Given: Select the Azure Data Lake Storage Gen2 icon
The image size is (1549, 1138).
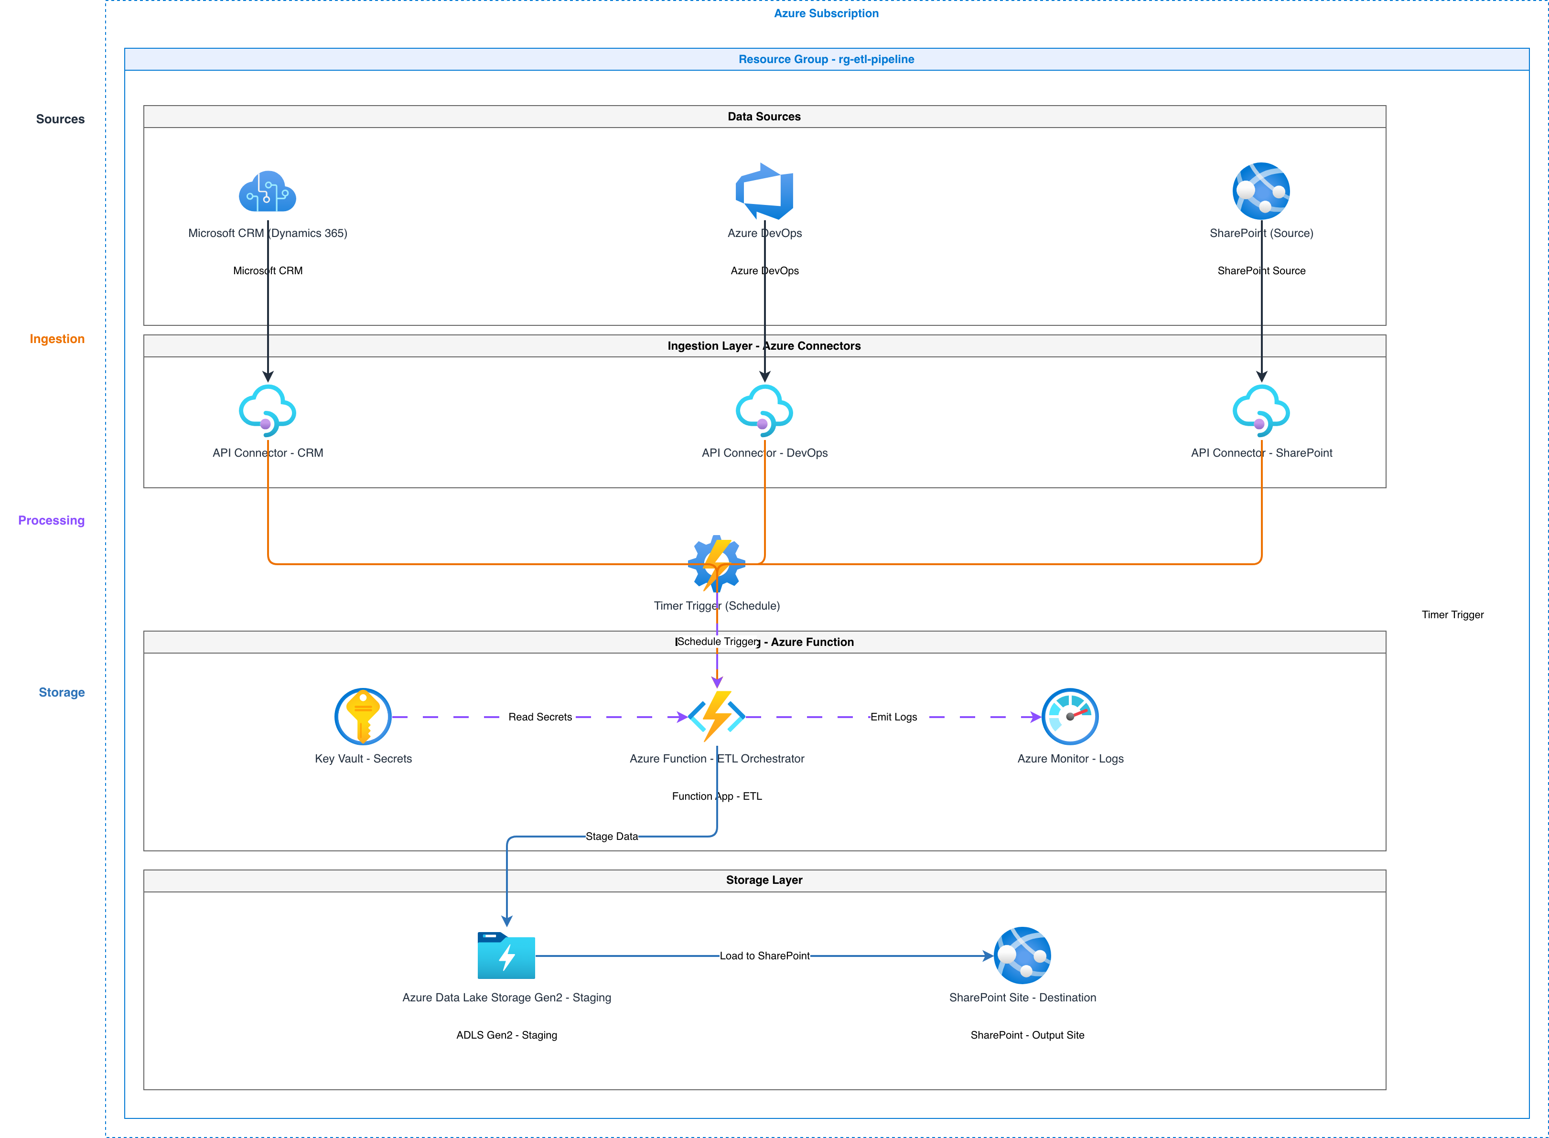Looking at the screenshot, I should pos(506,955).
